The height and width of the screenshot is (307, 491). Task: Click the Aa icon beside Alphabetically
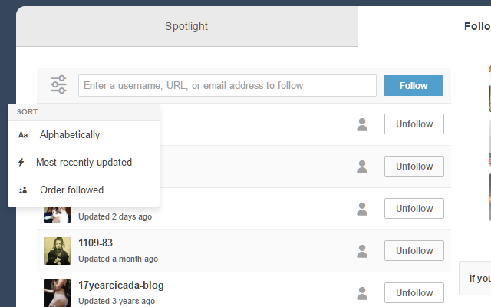pos(23,135)
